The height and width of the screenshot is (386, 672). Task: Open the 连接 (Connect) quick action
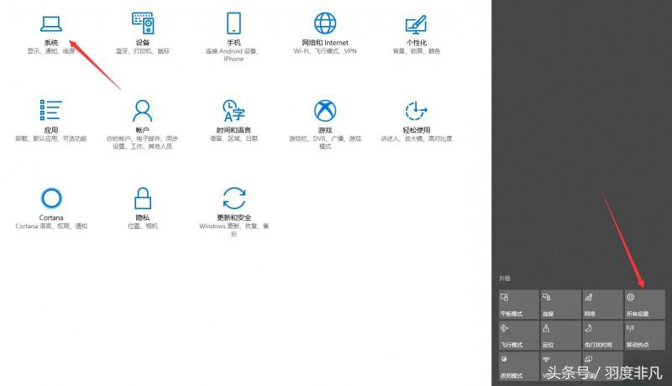click(x=560, y=305)
